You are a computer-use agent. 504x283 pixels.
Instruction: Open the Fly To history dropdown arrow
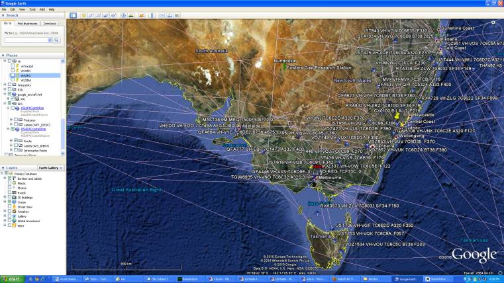tap(50, 40)
